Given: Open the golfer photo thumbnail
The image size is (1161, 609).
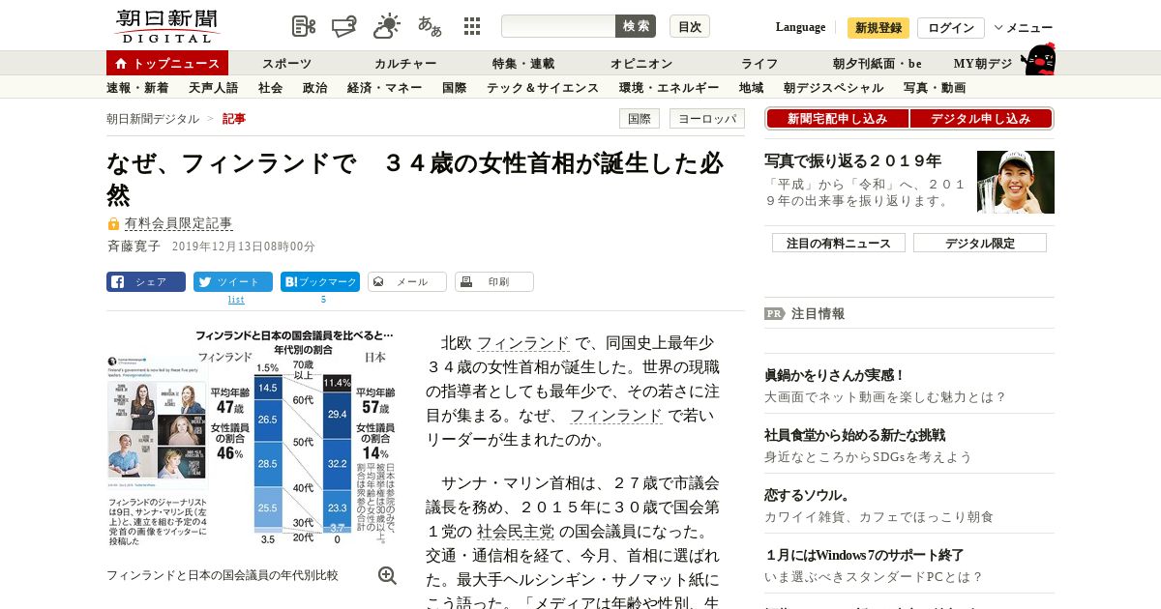Looking at the screenshot, I should pyautogui.click(x=1016, y=182).
